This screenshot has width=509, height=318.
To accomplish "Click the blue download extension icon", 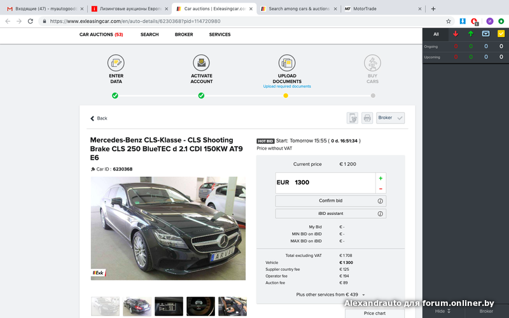I will pos(463,21).
